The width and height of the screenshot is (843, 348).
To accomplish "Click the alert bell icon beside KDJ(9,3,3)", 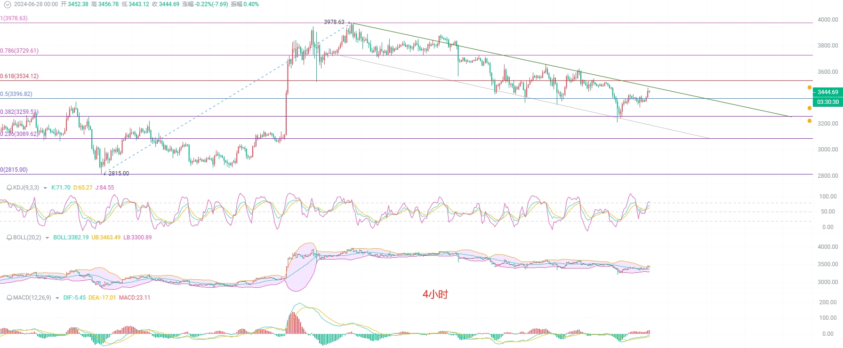I will point(9,188).
